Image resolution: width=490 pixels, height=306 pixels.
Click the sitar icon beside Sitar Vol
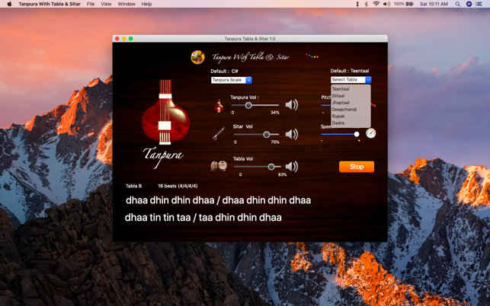click(219, 133)
